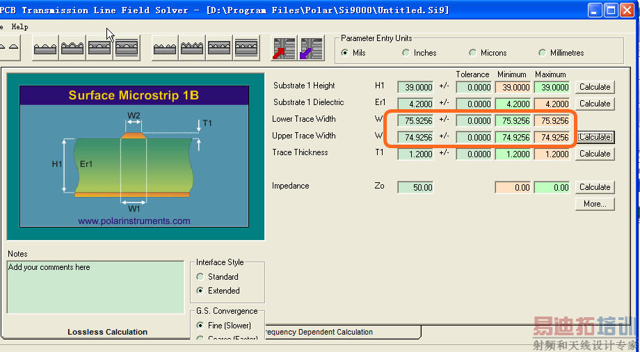Switch to the Frequency Dependent Calculation tab

pyautogui.click(x=319, y=332)
